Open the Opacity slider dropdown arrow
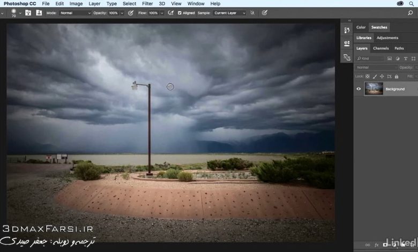The width and height of the screenshot is (418, 252). [122, 13]
